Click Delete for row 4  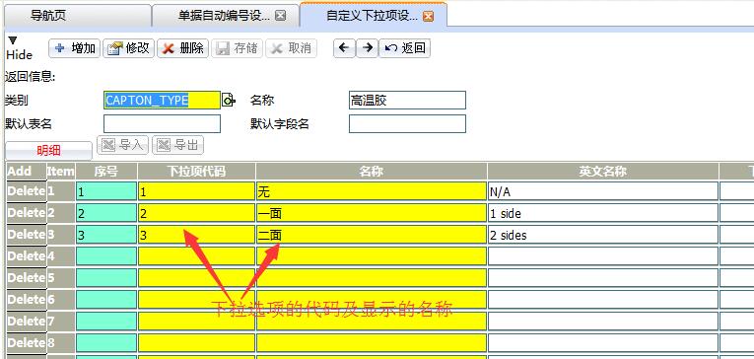[x=27, y=256]
